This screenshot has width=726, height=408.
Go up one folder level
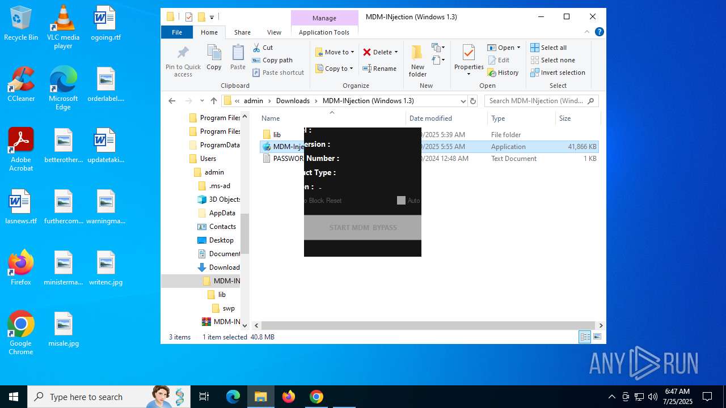[213, 101]
